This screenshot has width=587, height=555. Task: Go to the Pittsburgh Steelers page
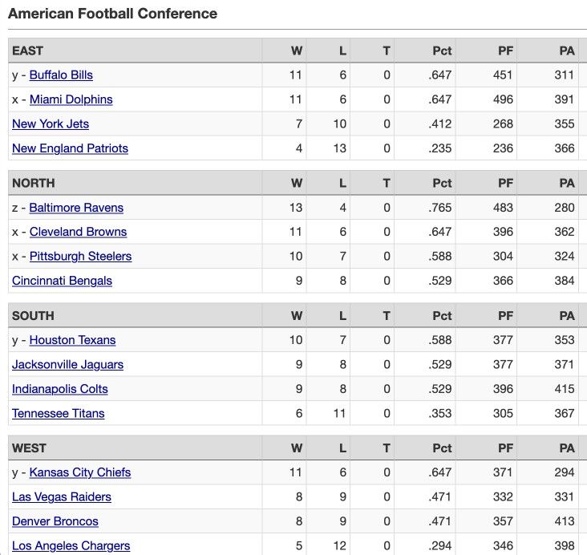(x=80, y=256)
